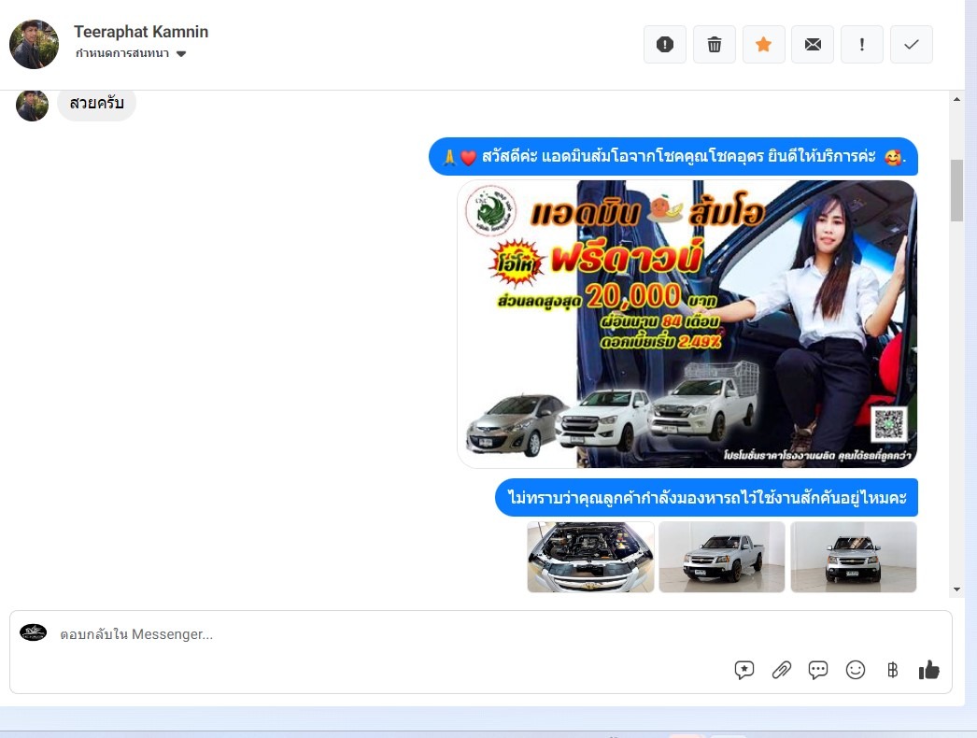Viewport: 977px width, 738px height.
Task: Mark conversation as spam with octagon icon
Action: tap(665, 45)
